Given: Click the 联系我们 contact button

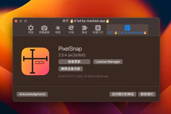Looking at the screenshot, I should 147,94.
